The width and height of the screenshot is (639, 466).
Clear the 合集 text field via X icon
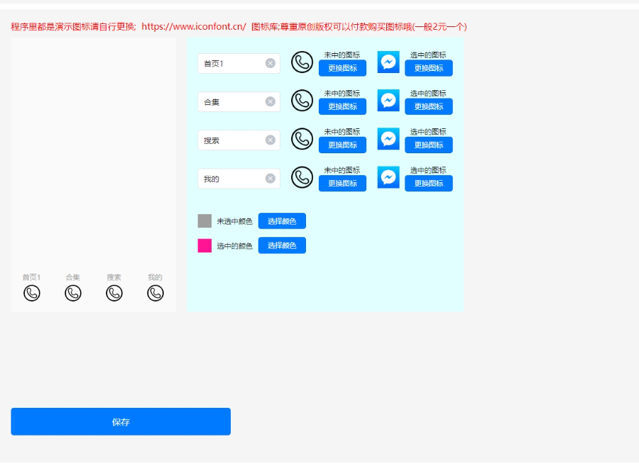click(x=271, y=101)
